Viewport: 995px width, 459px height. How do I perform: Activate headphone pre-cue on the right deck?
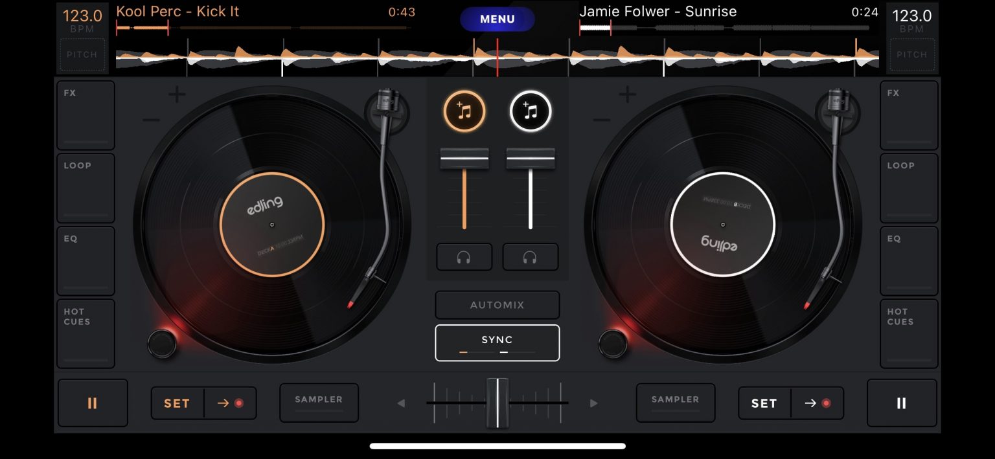pos(531,256)
